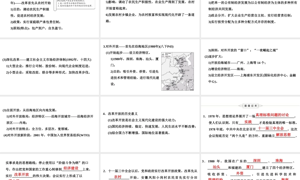300x180 pixels.
Task: Click the line 1)大型企业：推行公司制、股份制
Action: (x=48, y=66)
